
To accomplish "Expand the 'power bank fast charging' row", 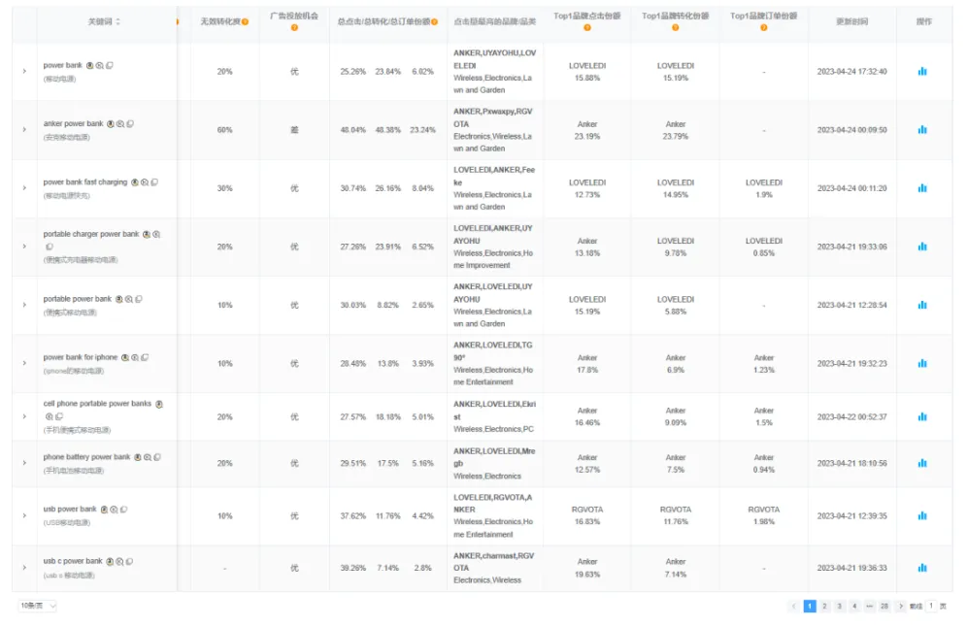I will pyautogui.click(x=24, y=188).
